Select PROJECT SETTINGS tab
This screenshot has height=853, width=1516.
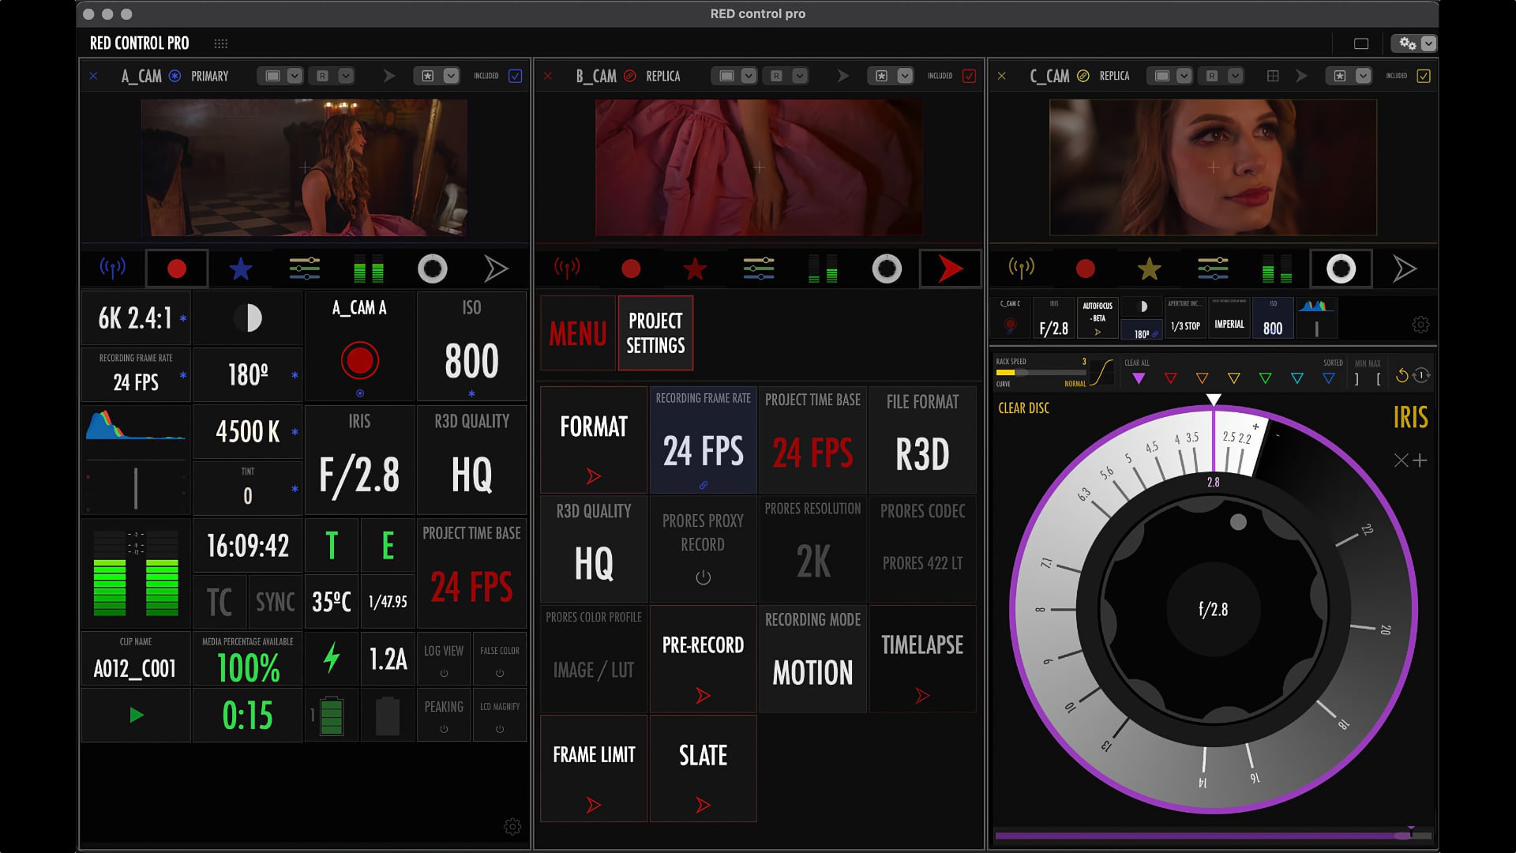click(655, 333)
